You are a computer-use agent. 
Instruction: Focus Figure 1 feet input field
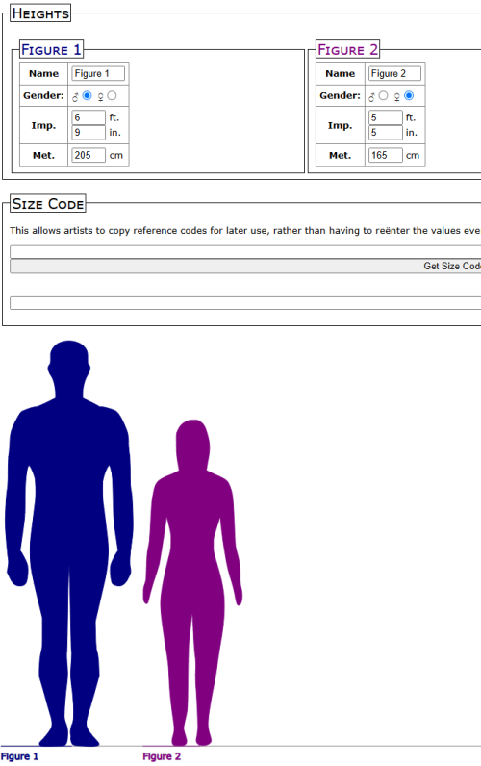pos(89,117)
